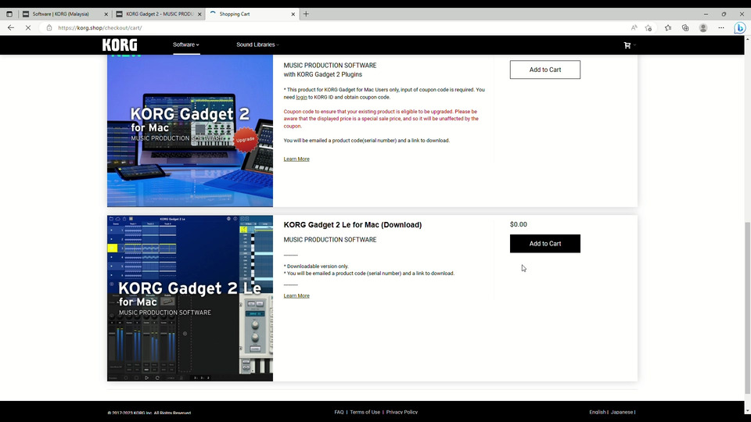Open the browser profile avatar
This screenshot has height=422, width=751.
[703, 28]
